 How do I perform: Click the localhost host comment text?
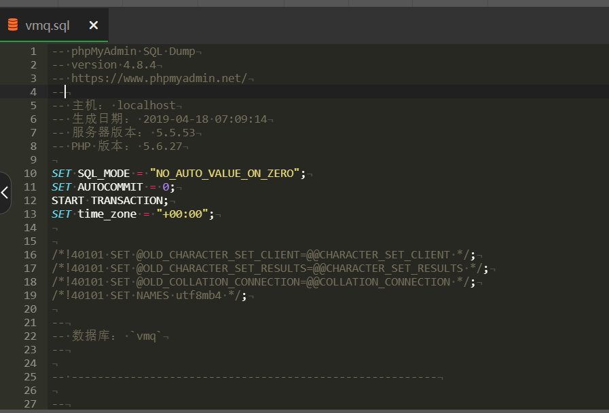(x=147, y=106)
